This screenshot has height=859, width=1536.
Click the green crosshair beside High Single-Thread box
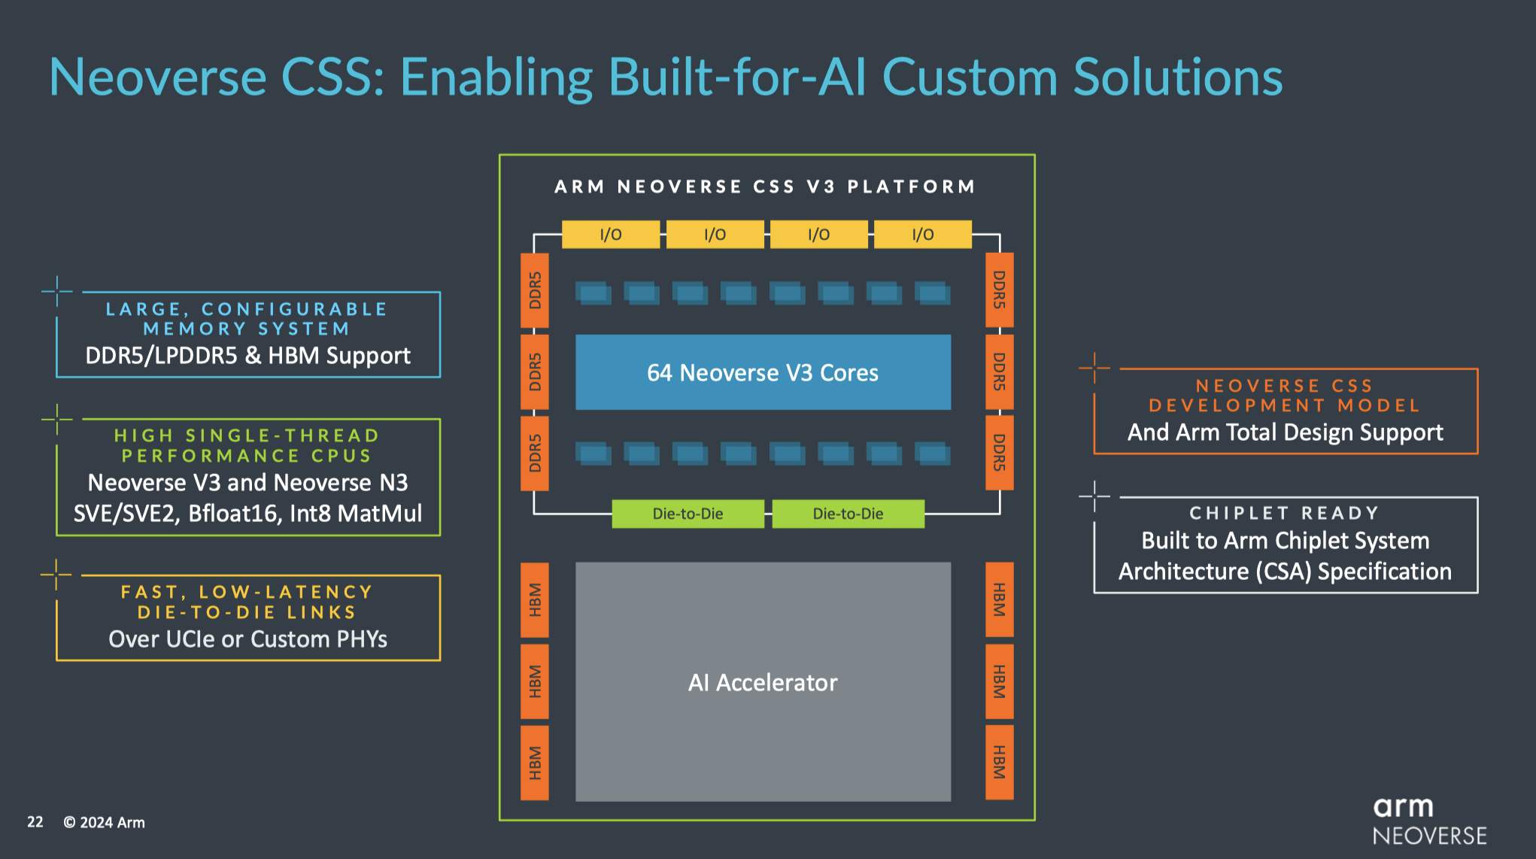click(57, 418)
